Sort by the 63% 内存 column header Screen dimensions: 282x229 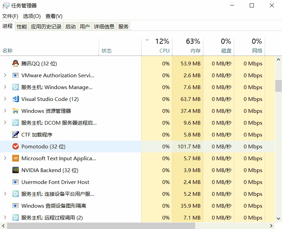click(188, 47)
